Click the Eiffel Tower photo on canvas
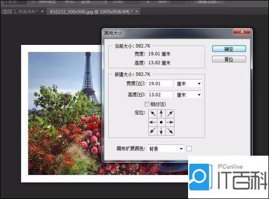This screenshot has width=269, height=199. 65,113
